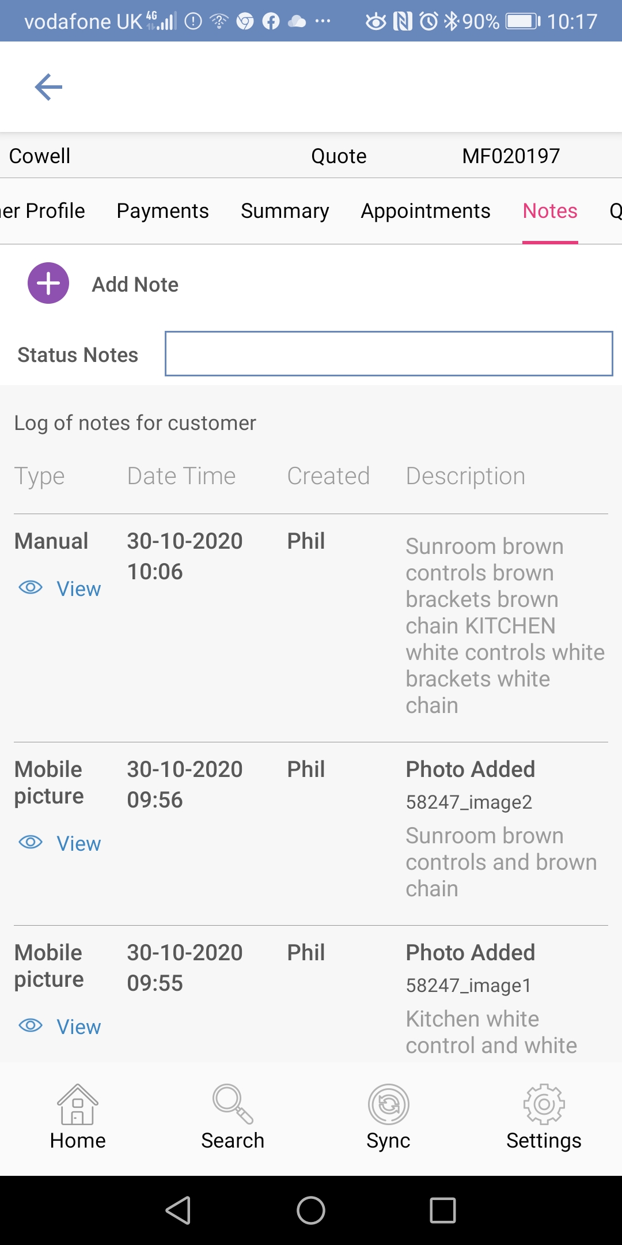Tap Android back triangle button
622x1245 pixels.
click(x=179, y=1210)
